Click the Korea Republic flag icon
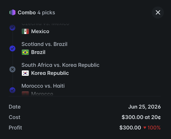Image resolution: width=171 pixels, height=139 pixels. click(x=25, y=73)
